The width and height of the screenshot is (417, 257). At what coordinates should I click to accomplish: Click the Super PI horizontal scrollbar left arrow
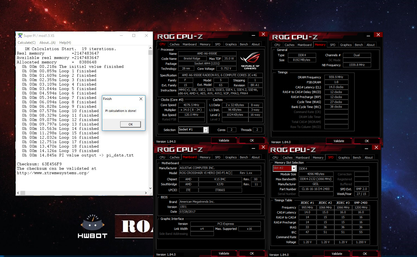(x=18, y=193)
